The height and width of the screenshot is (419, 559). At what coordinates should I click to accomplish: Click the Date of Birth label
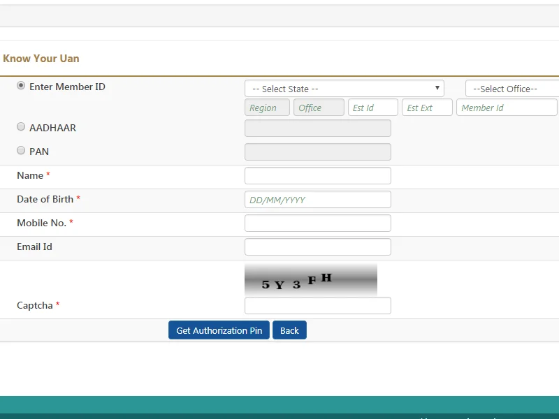click(x=45, y=199)
